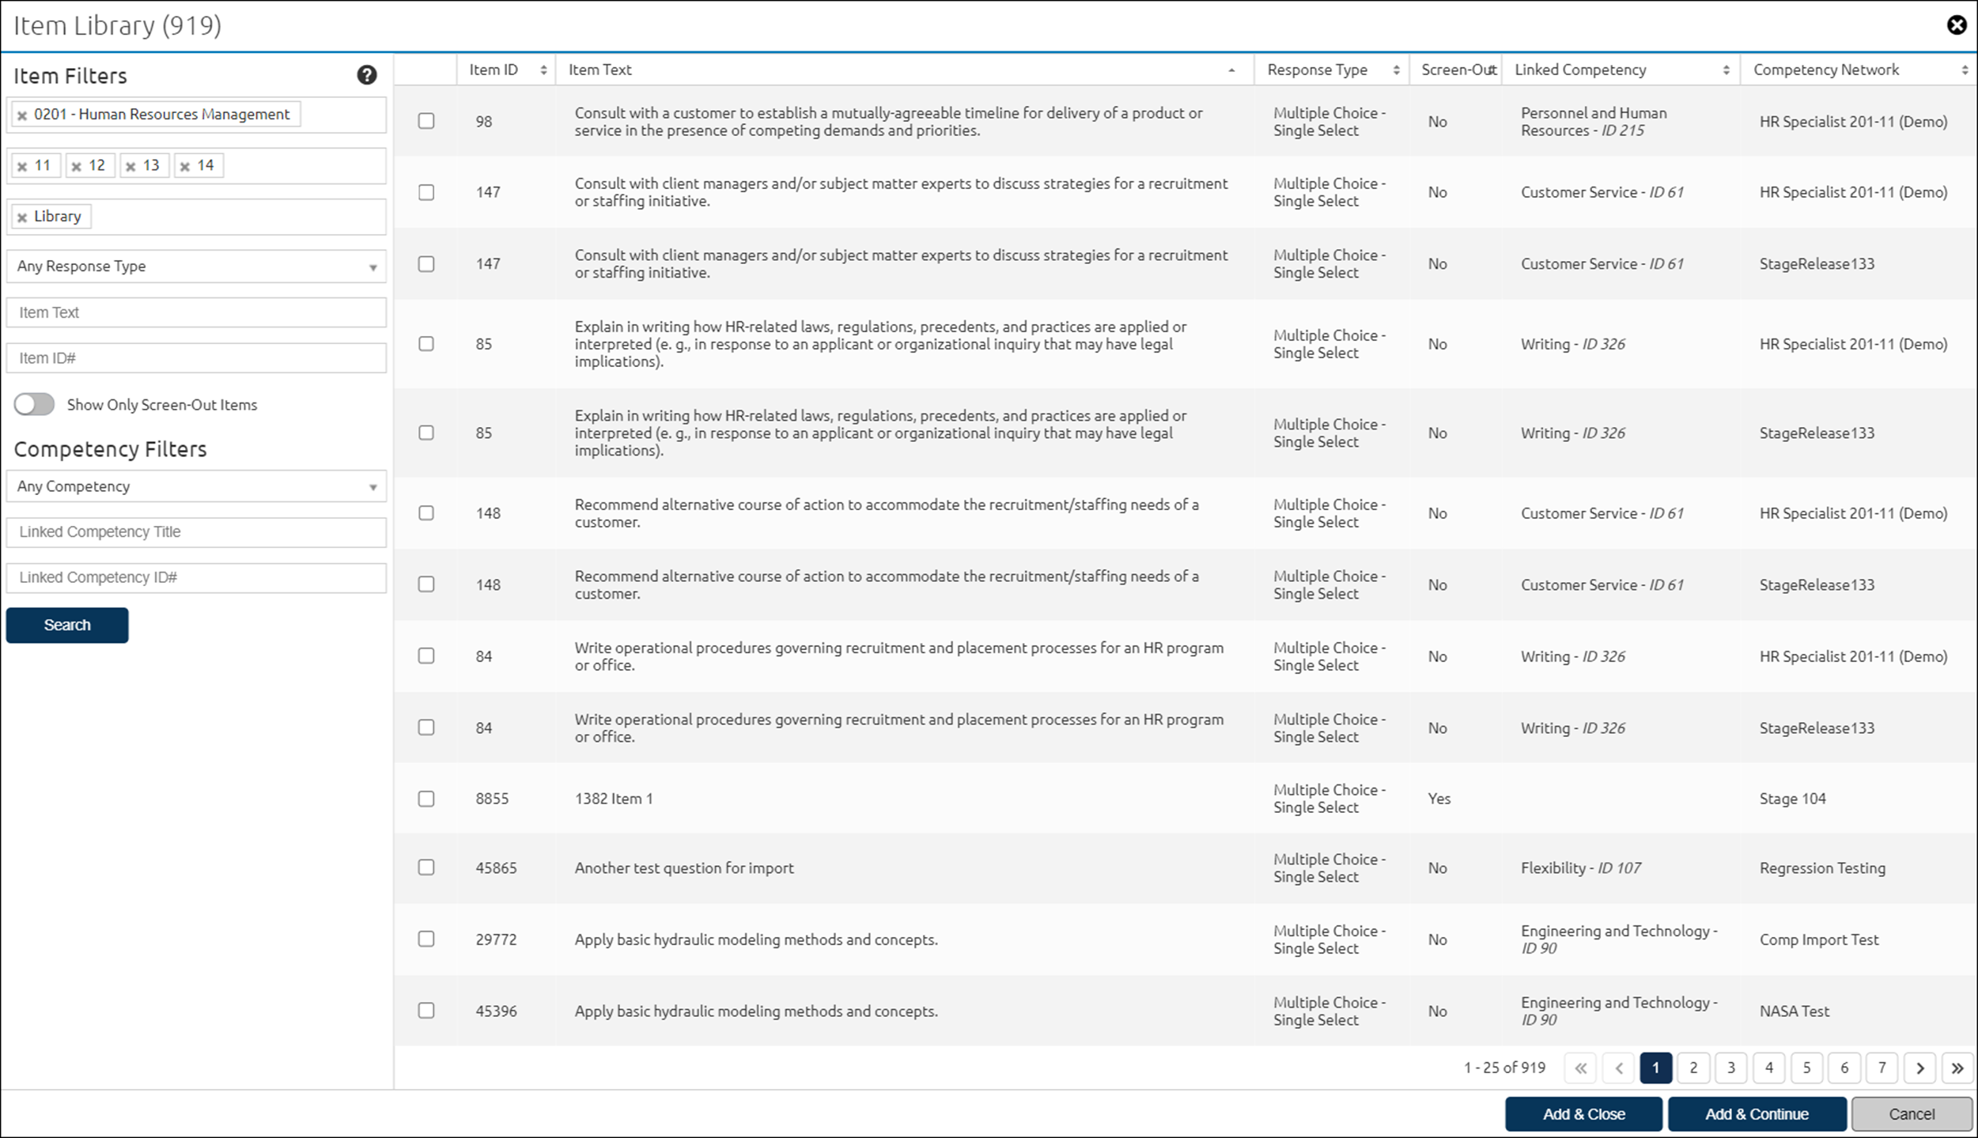Click the Search button

[x=67, y=625]
